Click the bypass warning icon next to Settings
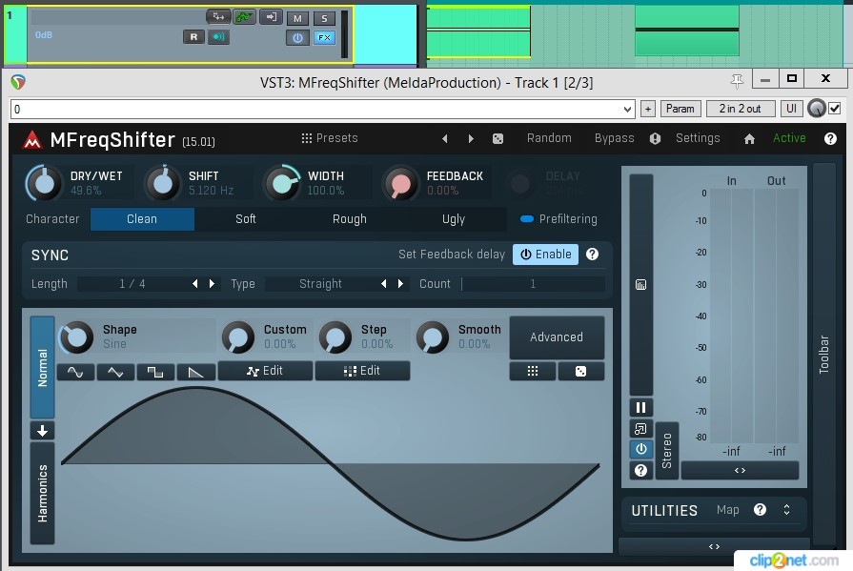This screenshot has width=853, height=571. pos(655,139)
